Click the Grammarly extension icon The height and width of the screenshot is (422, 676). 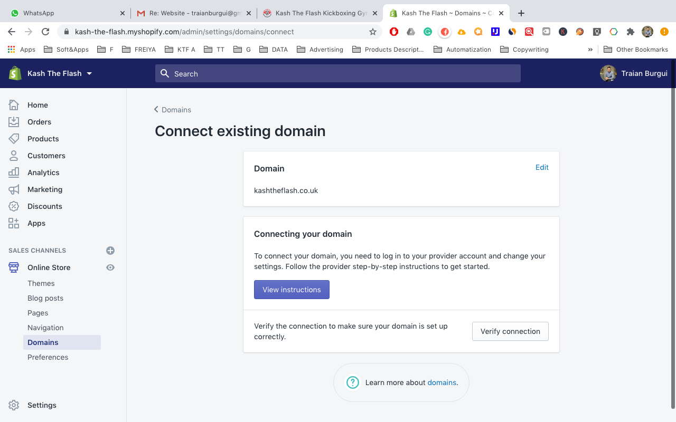click(428, 32)
